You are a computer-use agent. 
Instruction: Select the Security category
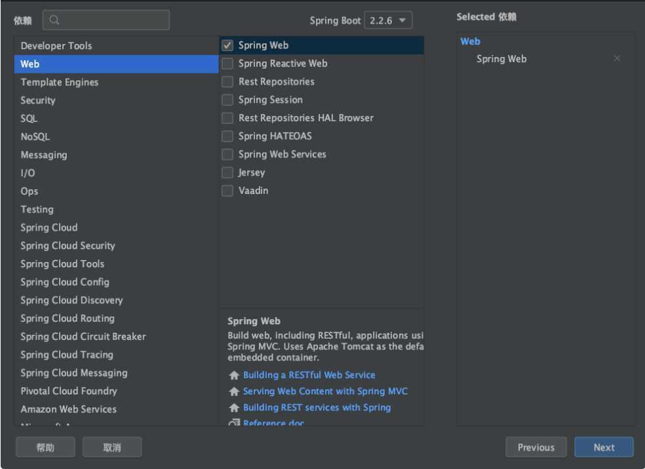[x=38, y=100]
